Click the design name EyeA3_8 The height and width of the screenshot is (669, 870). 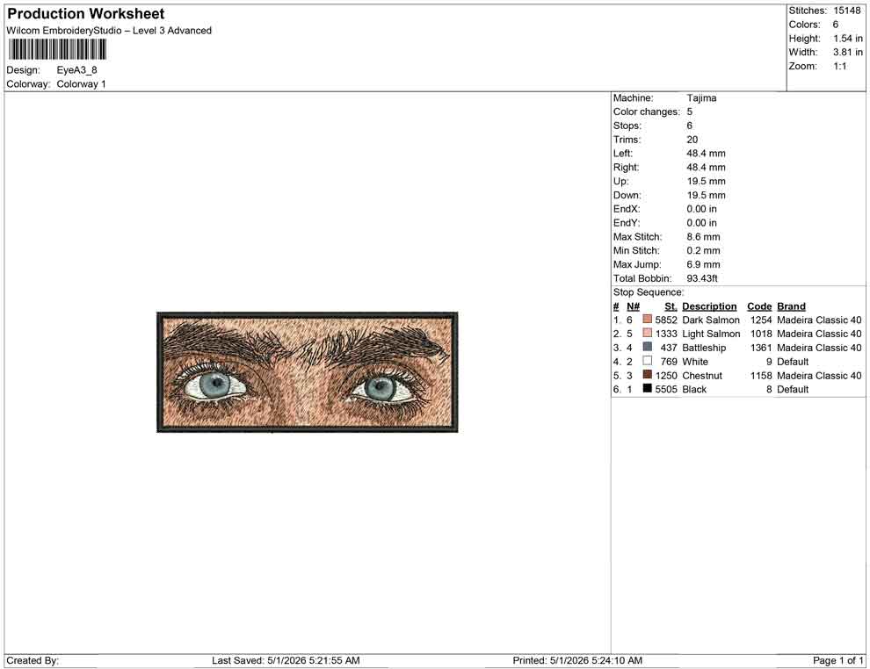tap(76, 70)
